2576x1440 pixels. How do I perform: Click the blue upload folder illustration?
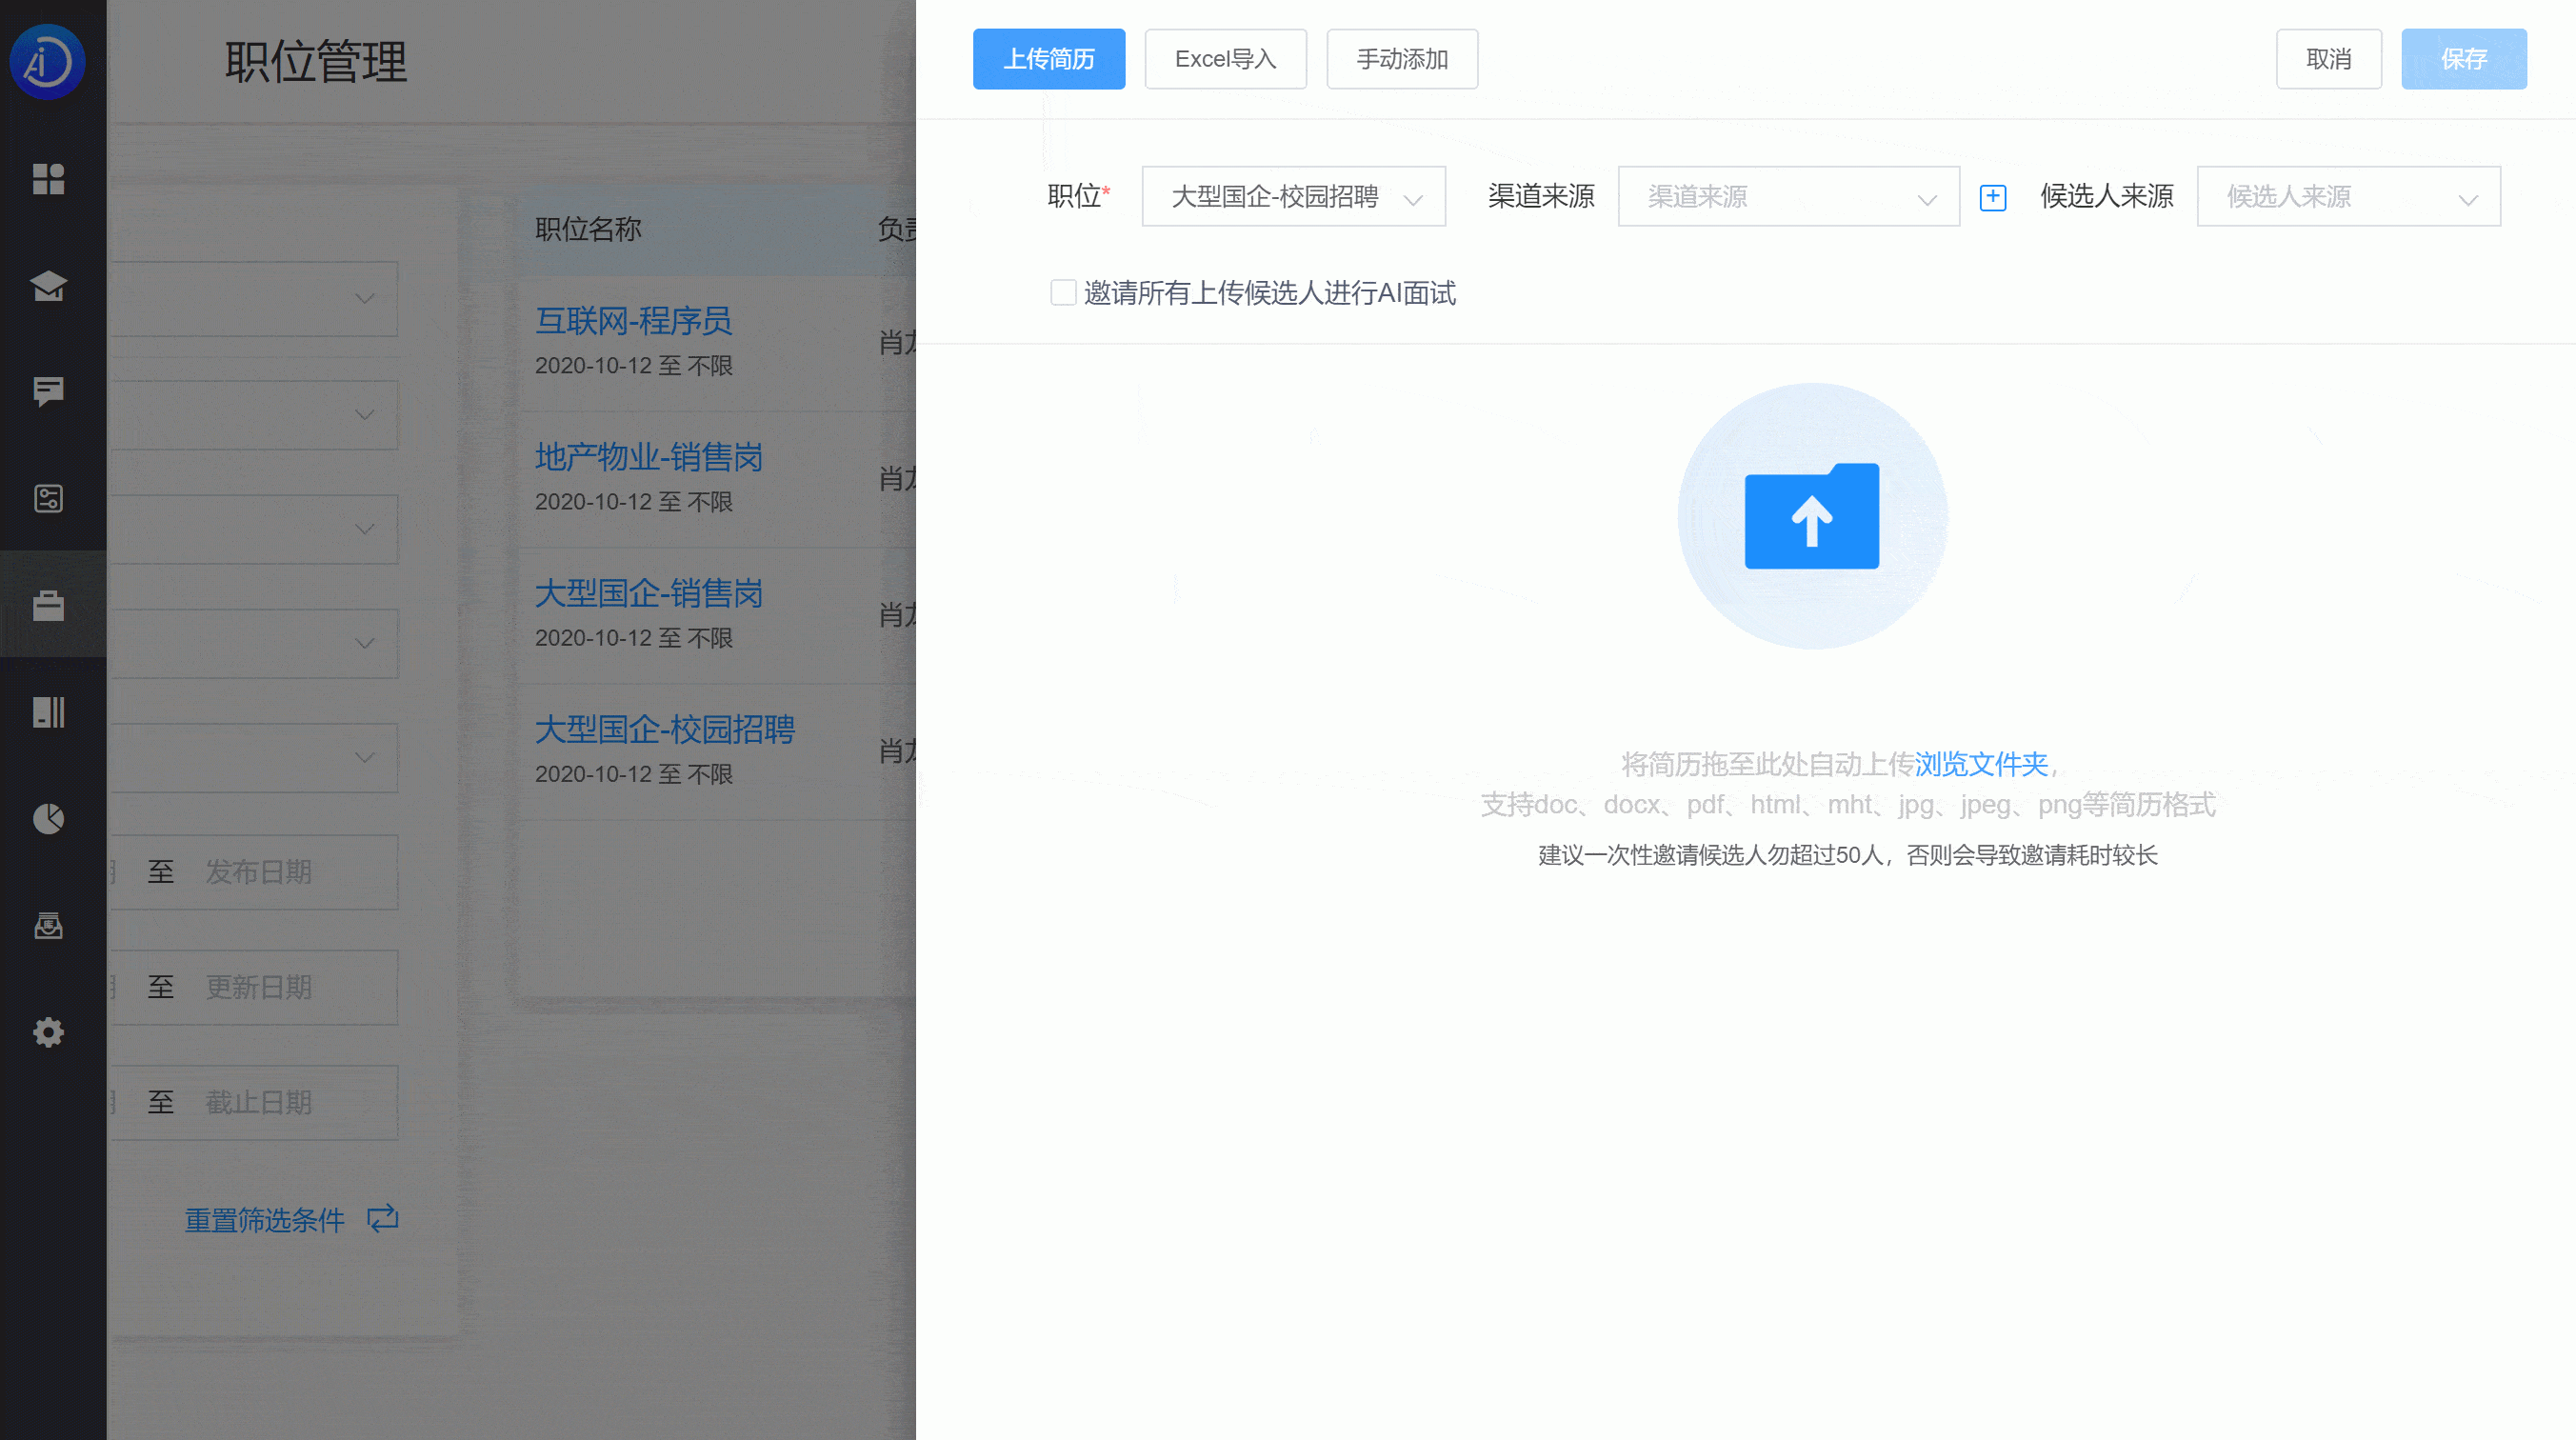(x=1812, y=516)
